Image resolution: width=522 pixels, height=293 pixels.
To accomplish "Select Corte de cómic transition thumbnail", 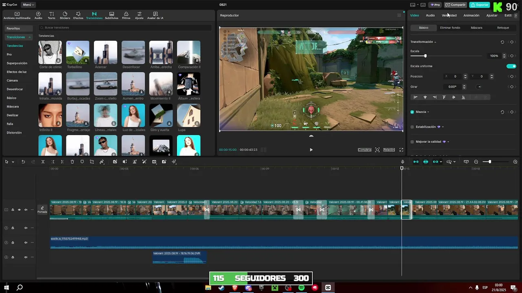I will pos(50,52).
